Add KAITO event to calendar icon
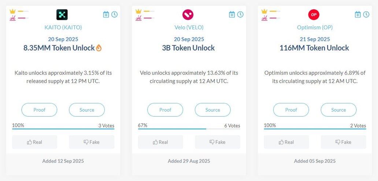378x181 pixels. coord(106,14)
